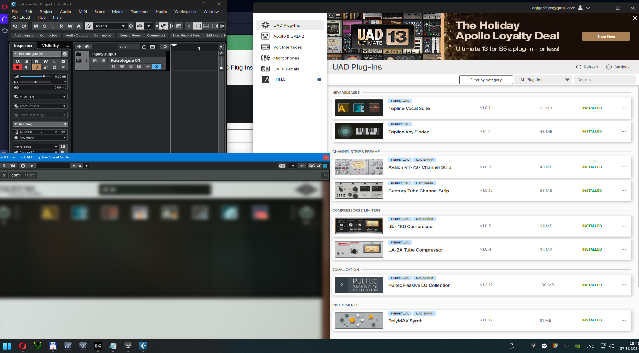Click the Shop Here banner button
This screenshot has width=639, height=353.
(606, 36)
